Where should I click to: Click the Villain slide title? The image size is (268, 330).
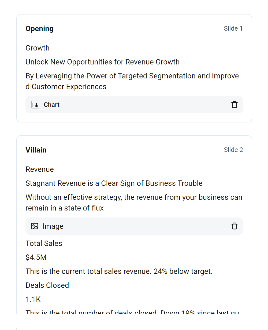36,150
